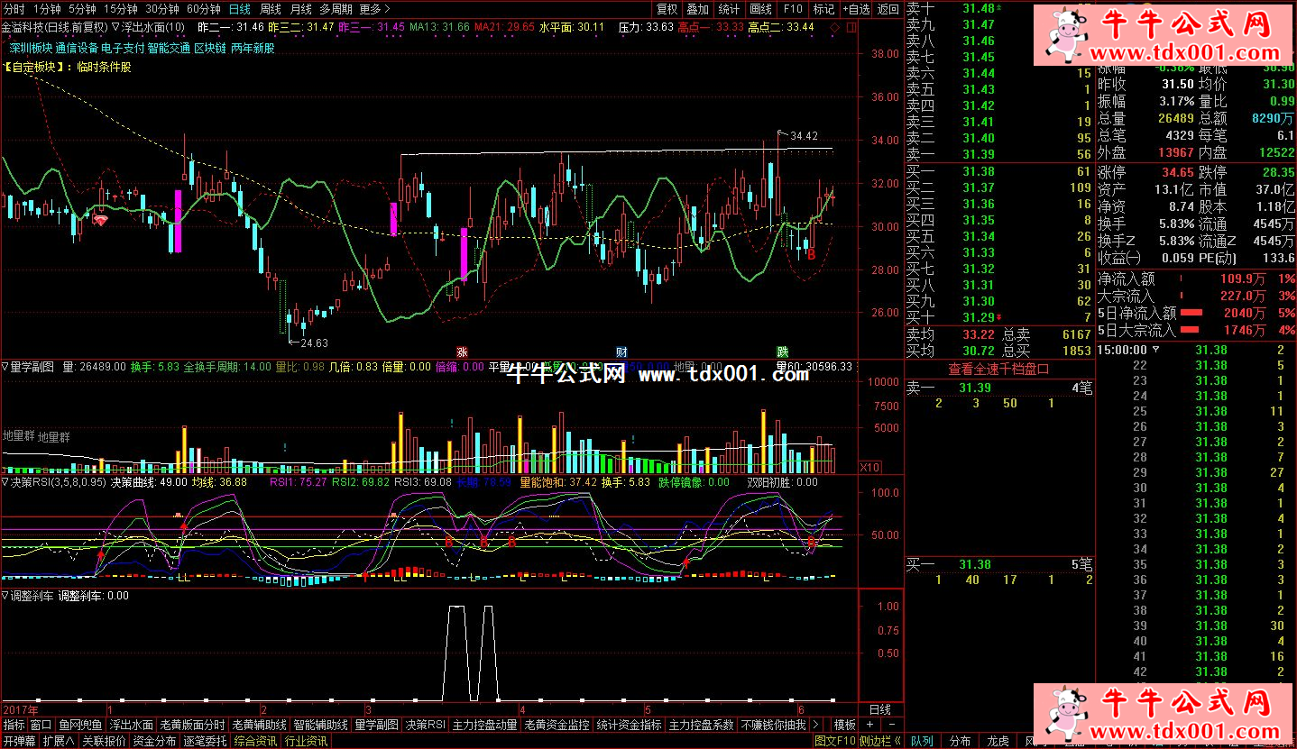Remove a sub-chart with the minus icon
Screen dimensions: 1297x749
890,725
